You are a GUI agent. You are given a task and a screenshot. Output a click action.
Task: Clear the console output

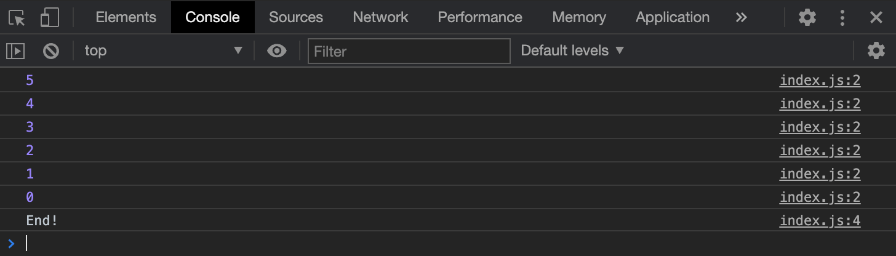pos(51,51)
